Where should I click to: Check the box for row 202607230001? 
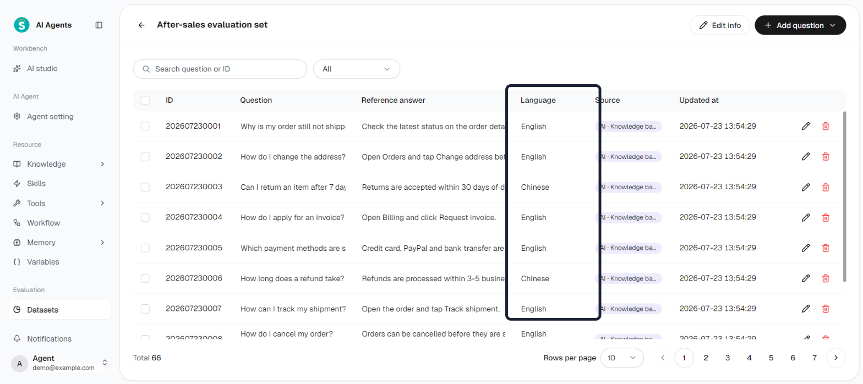pos(145,126)
